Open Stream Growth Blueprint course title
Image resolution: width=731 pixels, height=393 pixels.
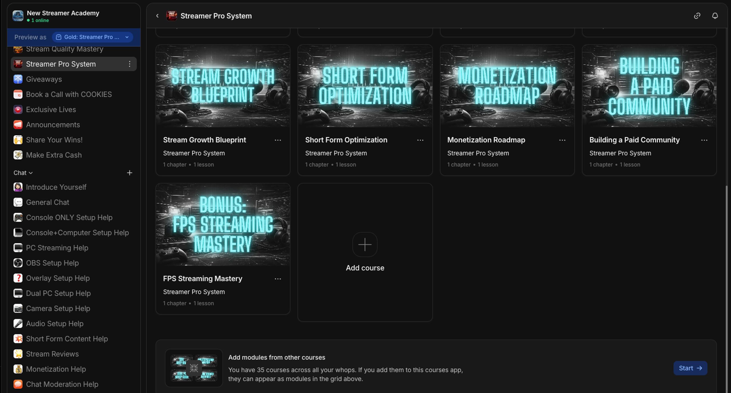coord(204,140)
